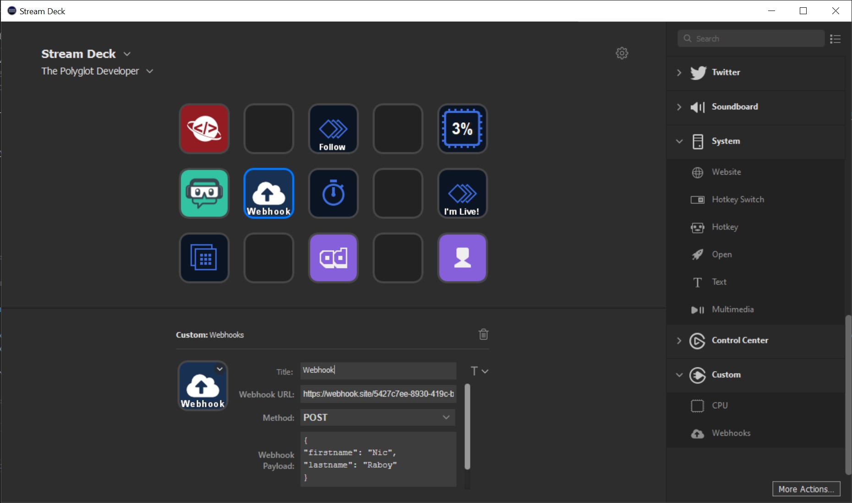Click the Webhook Payload text area
852x503 pixels.
tap(378, 459)
